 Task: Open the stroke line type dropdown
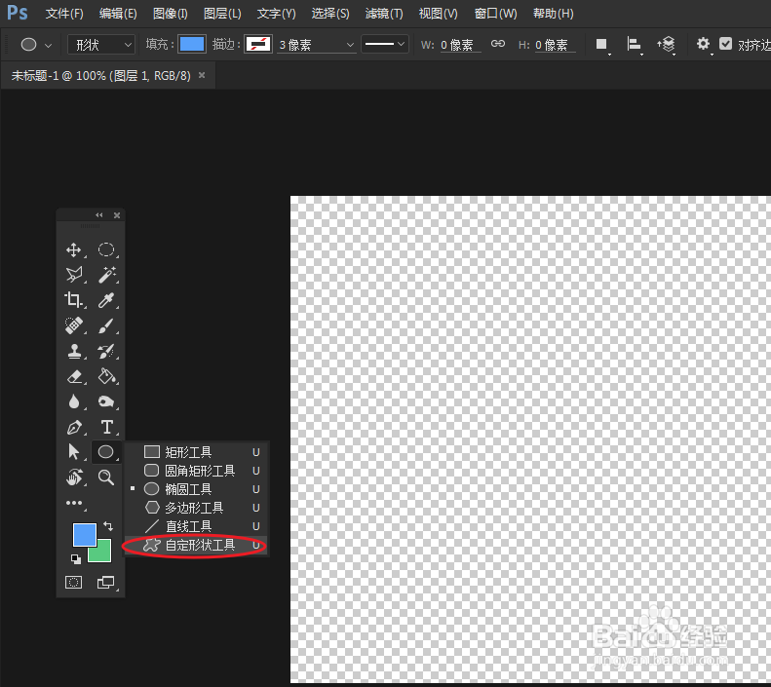384,44
